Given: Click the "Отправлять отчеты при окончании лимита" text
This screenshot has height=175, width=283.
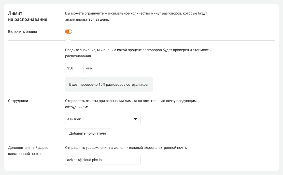Looking at the screenshot, I should [131, 101].
